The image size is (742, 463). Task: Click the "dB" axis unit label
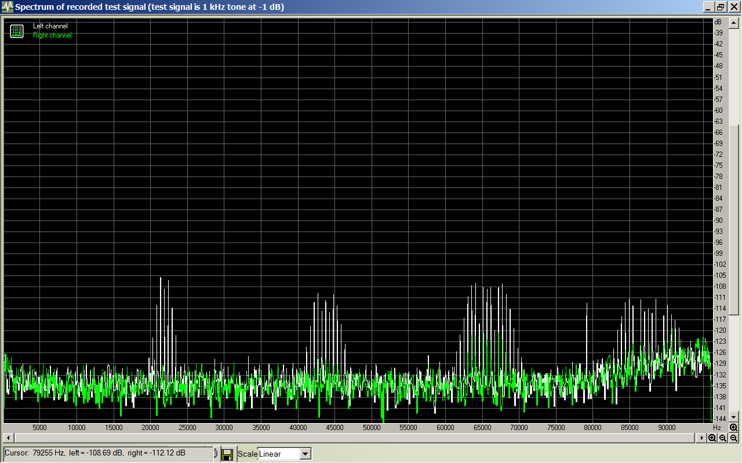pyautogui.click(x=718, y=22)
